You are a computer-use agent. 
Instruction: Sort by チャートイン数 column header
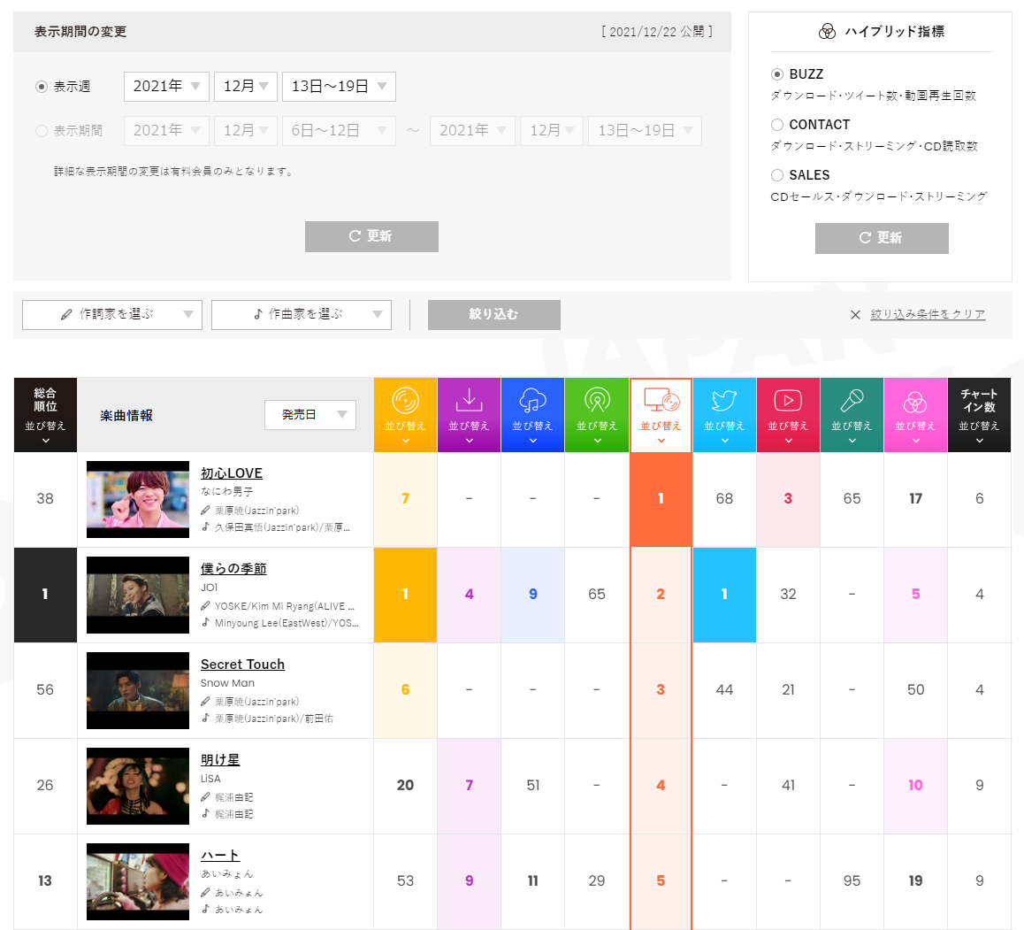979,415
